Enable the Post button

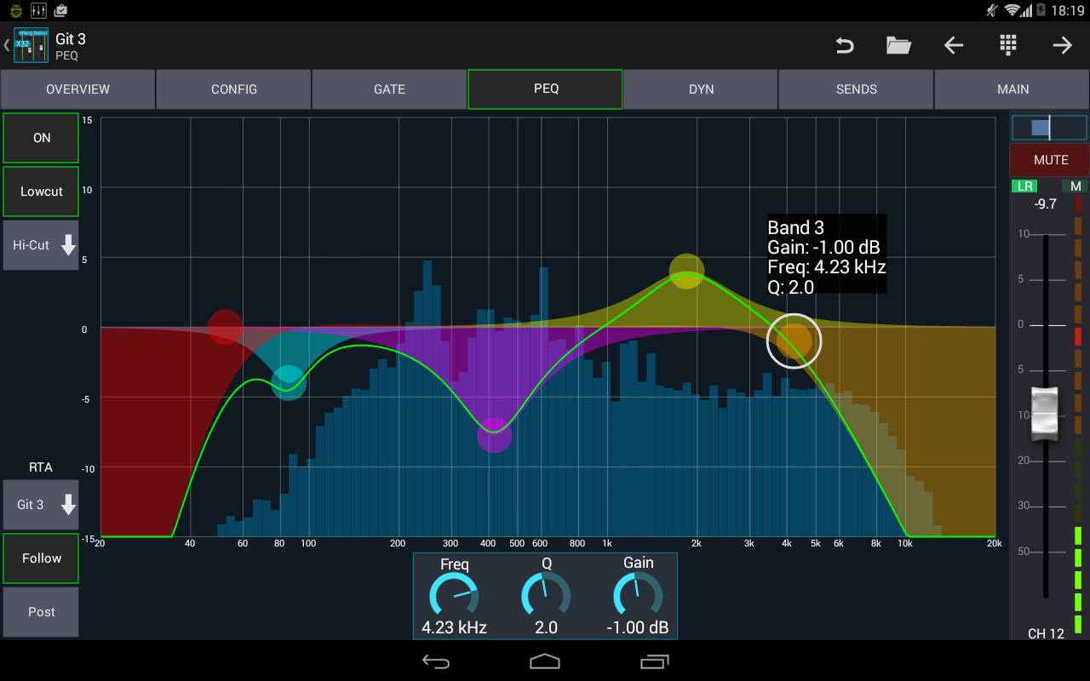[40, 611]
